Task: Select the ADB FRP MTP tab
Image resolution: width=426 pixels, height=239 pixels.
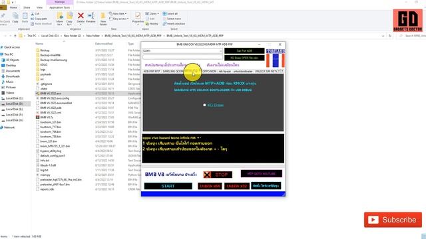Action: tap(152, 71)
